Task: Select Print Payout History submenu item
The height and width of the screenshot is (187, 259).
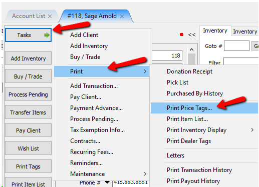Action: (193, 181)
